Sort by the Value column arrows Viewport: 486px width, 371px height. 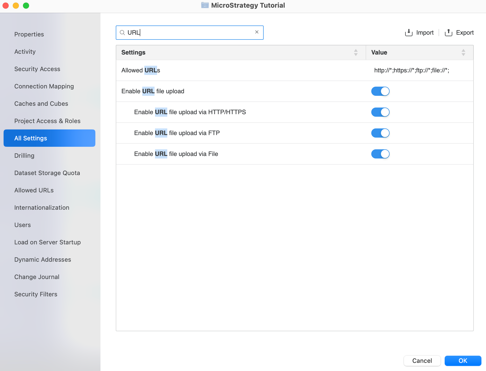[463, 52]
